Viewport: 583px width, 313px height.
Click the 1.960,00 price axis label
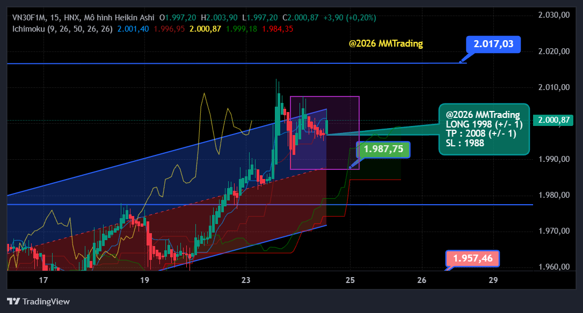[554, 266]
